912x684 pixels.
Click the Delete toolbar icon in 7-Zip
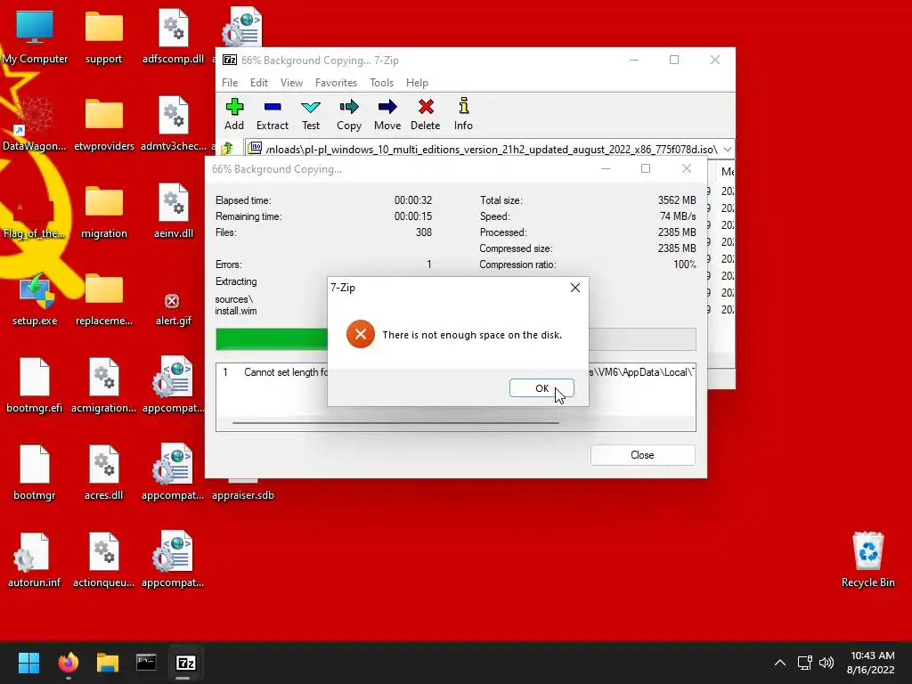click(426, 115)
